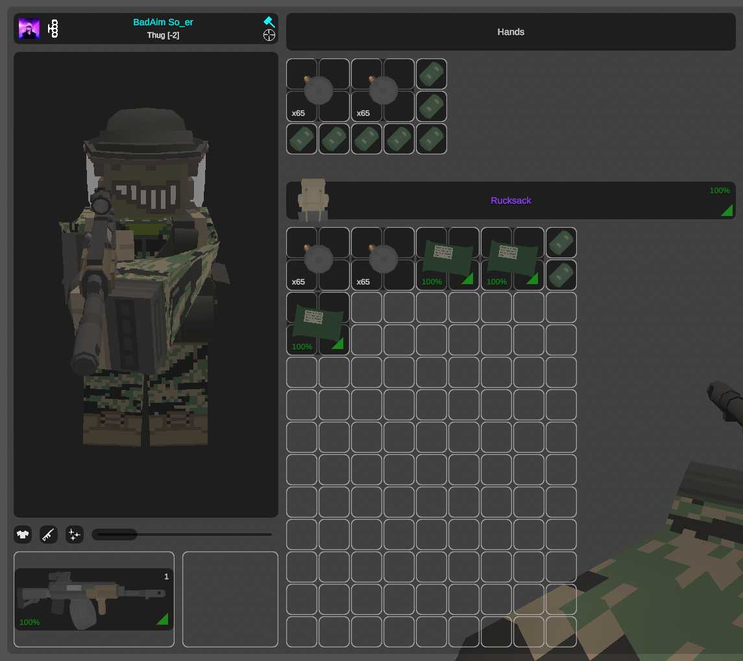743x661 pixels.
Task: Select the green pouch beside the Rucksack drum magazines
Action: coord(448,259)
